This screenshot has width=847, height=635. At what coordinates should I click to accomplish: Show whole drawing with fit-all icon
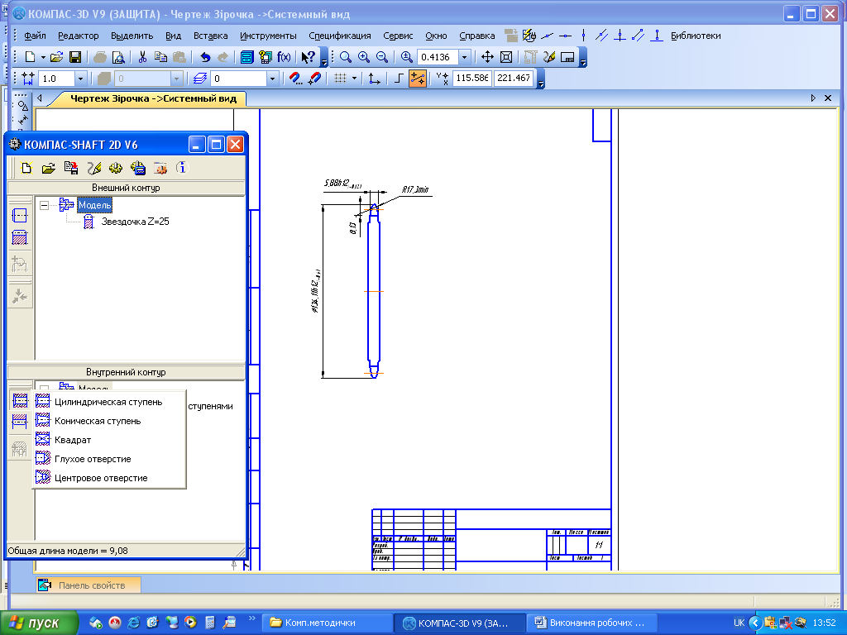pyautogui.click(x=506, y=57)
